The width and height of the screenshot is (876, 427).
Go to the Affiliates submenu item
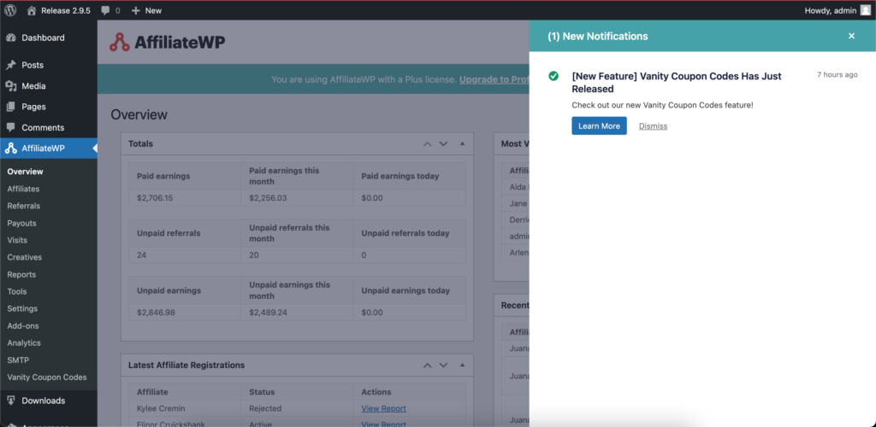(23, 189)
